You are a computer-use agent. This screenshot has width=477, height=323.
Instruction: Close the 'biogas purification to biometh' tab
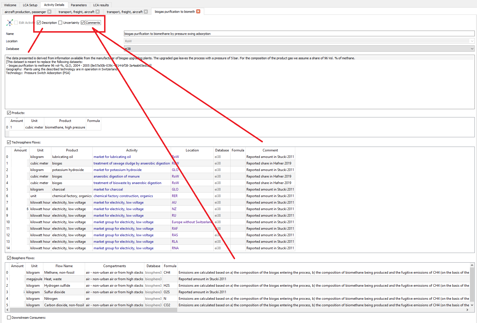[x=198, y=11]
